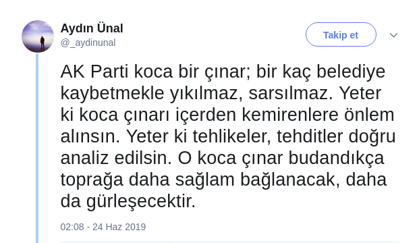This screenshot has width=419, height=243.
Task: Click the blue thread connector line
Action: 37,148
